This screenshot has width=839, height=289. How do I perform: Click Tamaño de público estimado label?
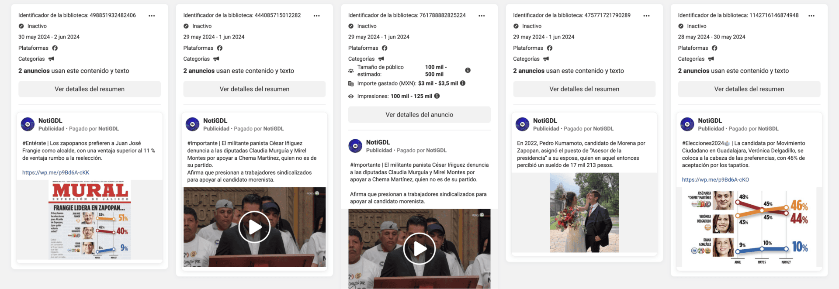tap(381, 71)
